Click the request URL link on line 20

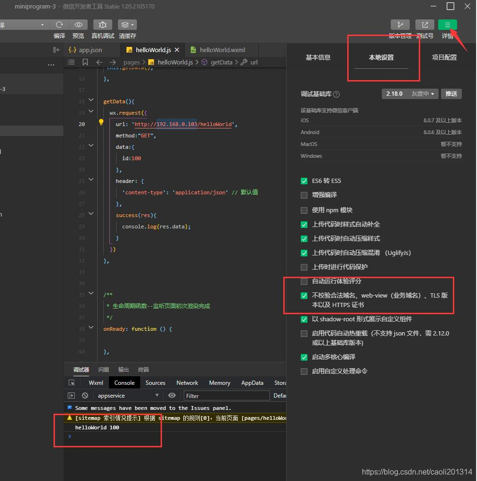coord(183,124)
